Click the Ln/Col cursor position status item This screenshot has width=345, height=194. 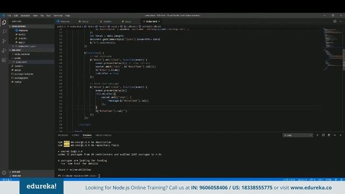pos(289,179)
